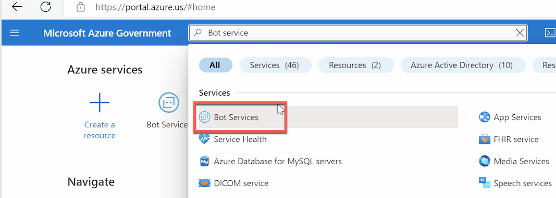Click the App Services globe icon
Screen dimensions: 556x198
click(484, 117)
